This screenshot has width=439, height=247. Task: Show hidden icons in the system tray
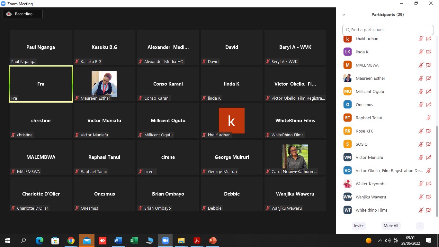click(x=380, y=241)
